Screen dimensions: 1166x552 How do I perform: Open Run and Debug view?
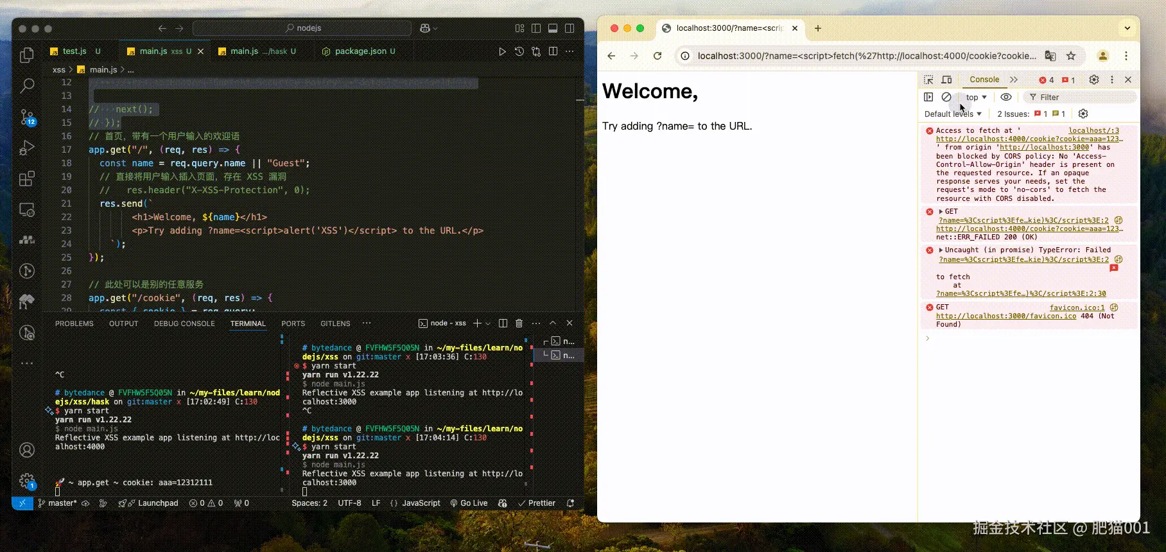[27, 148]
